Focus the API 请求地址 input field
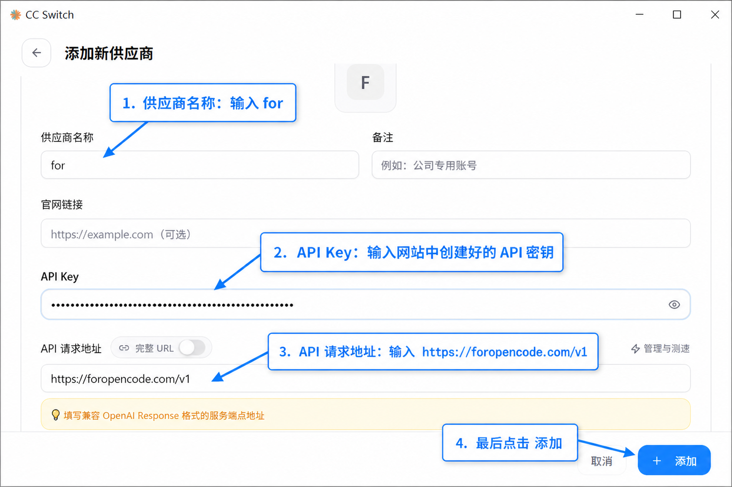732x487 pixels. click(x=365, y=378)
